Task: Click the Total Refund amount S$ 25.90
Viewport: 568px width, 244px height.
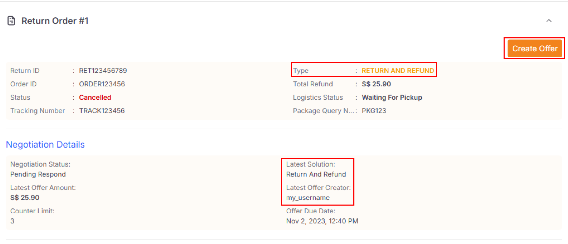Action: (x=376, y=84)
